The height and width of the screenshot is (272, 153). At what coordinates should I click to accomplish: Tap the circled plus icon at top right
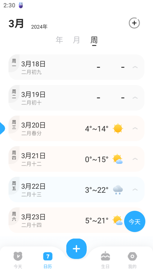click(134, 23)
